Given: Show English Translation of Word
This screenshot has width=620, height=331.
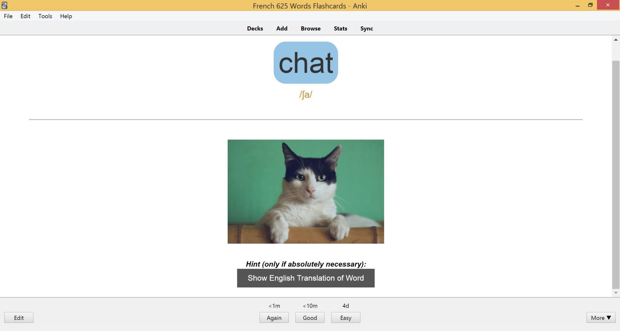Looking at the screenshot, I should coord(305,278).
